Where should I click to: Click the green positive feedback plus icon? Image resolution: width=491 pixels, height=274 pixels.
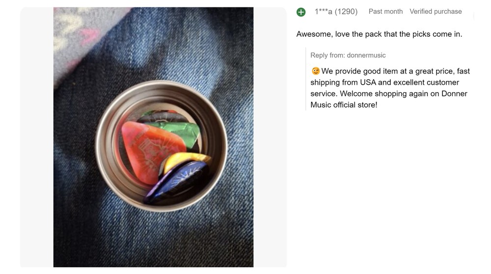point(301,12)
